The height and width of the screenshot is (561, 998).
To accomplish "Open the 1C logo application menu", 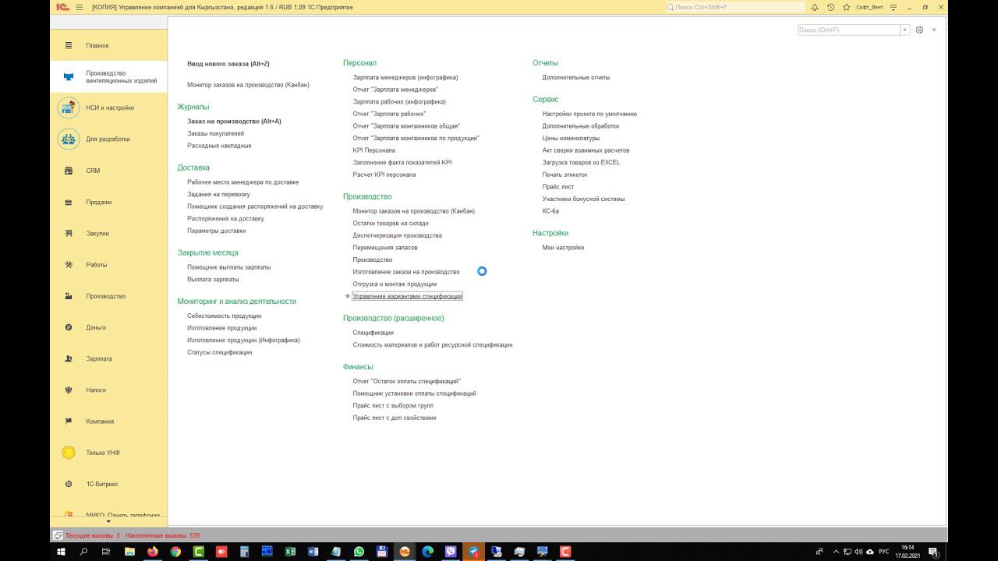I will [63, 7].
